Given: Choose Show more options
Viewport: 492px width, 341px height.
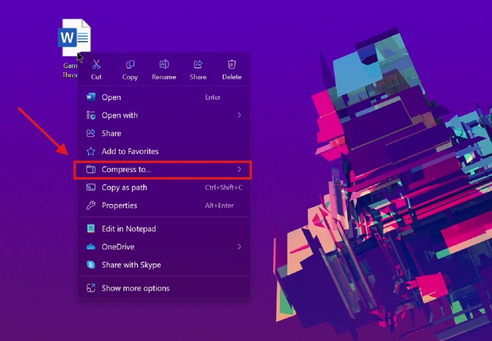Looking at the screenshot, I should (x=135, y=288).
